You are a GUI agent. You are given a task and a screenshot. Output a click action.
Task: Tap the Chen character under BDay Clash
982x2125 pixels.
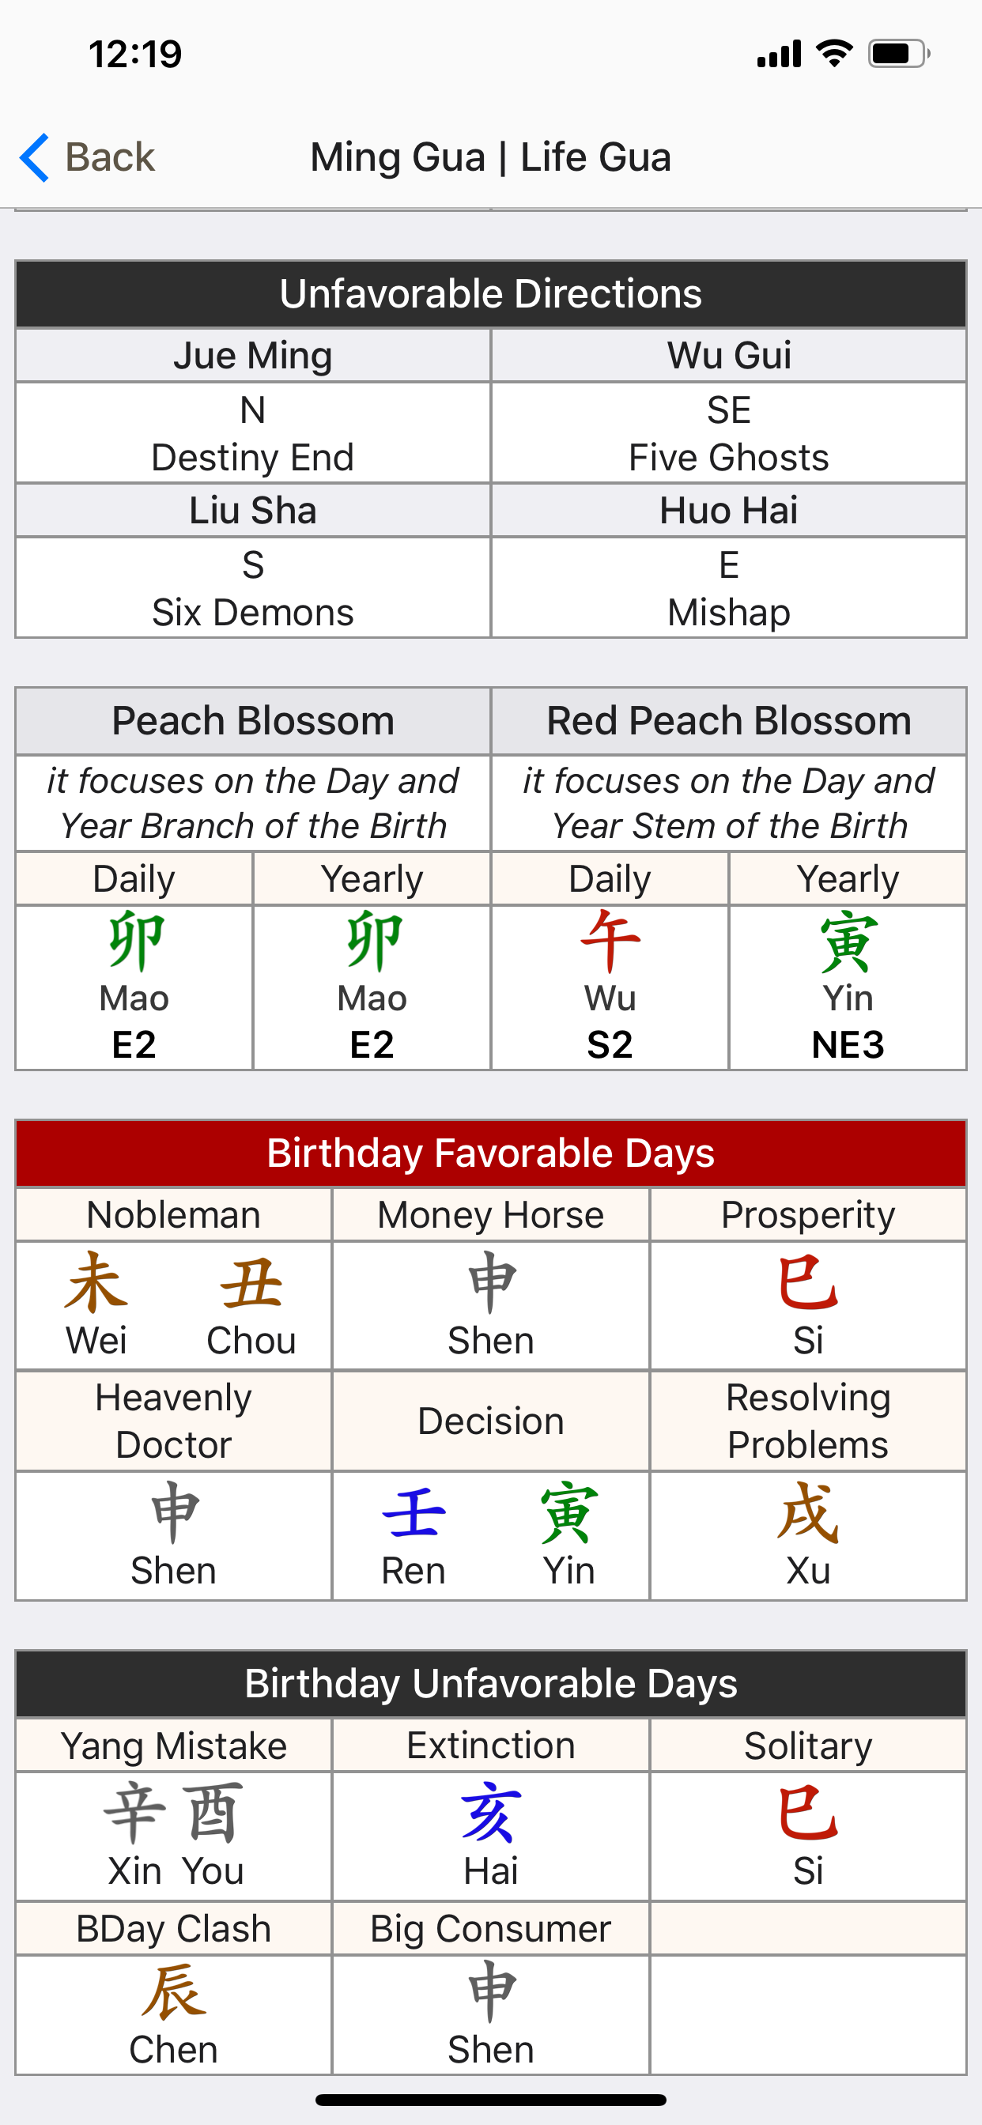tap(173, 1993)
